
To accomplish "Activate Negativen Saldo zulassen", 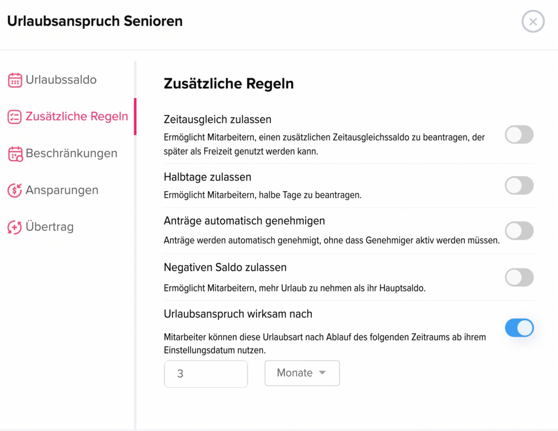I will (519, 277).
